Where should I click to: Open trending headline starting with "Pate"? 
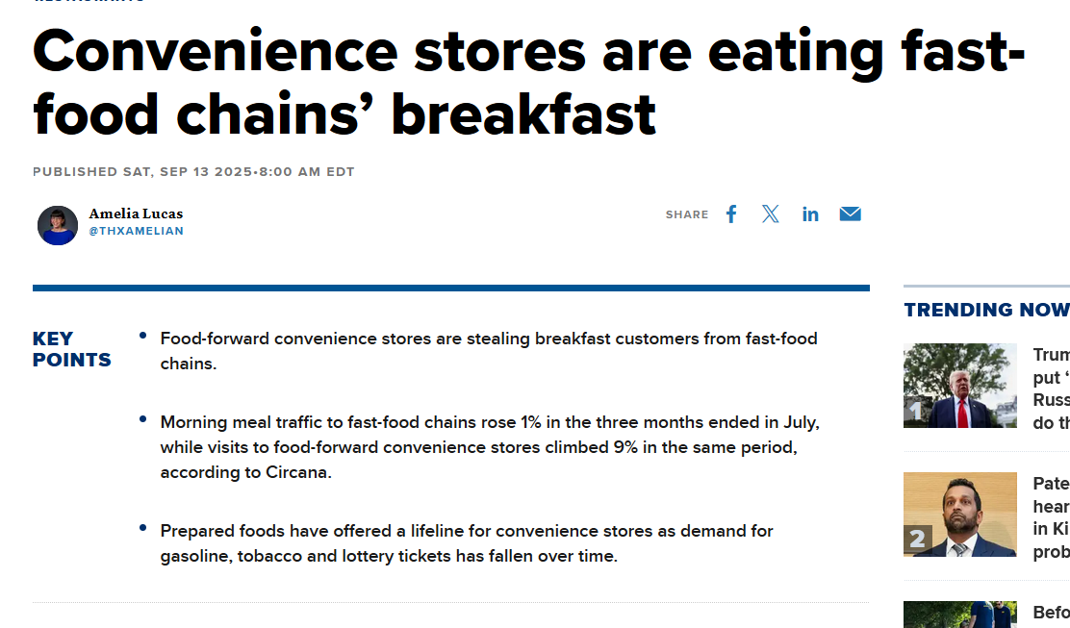(x=1051, y=517)
